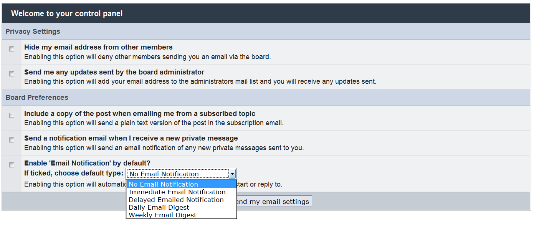This screenshot has height=225, width=534.
Task: Click the 'Hide my email address from other members' label
Action: (98, 47)
